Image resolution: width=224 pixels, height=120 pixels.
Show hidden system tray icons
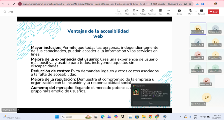click(181, 117)
